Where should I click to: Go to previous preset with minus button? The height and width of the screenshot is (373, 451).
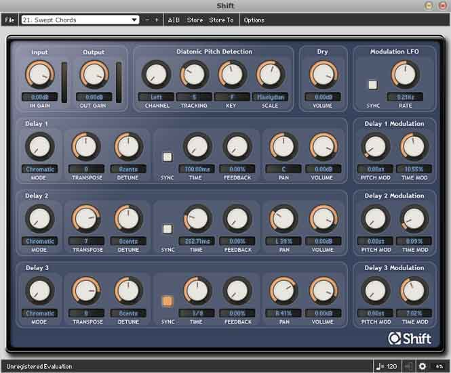click(x=147, y=20)
